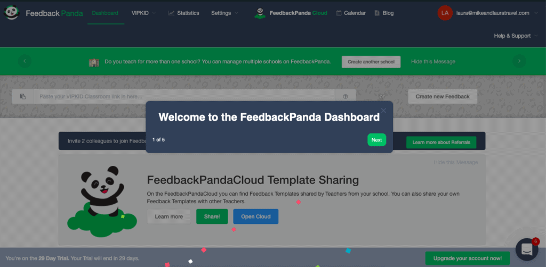Show the next banner message arrow
This screenshot has height=267, width=546.
click(519, 61)
